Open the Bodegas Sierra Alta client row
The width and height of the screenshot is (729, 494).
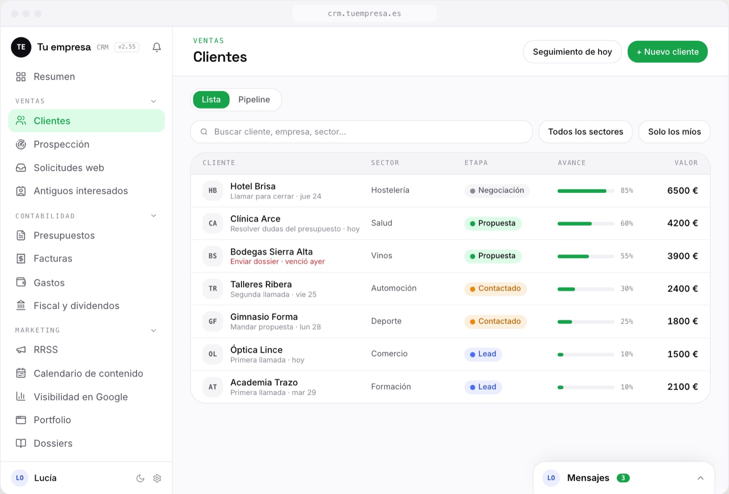tap(450, 256)
